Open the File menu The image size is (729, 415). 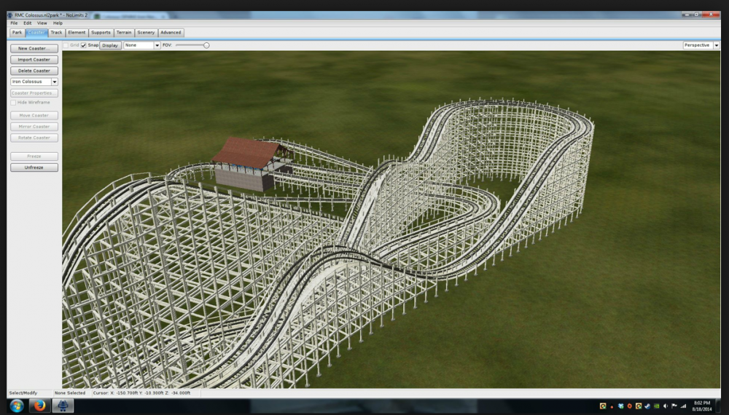[x=14, y=23]
